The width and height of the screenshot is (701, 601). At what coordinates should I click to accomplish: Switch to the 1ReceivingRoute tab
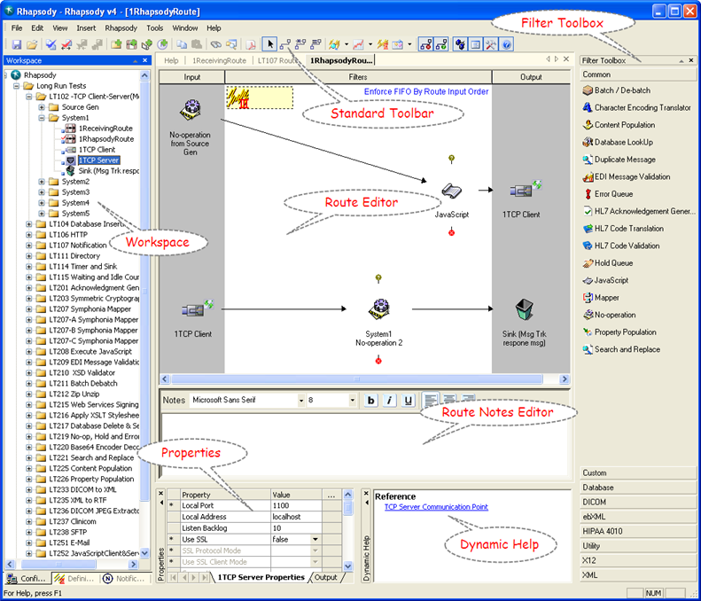219,61
